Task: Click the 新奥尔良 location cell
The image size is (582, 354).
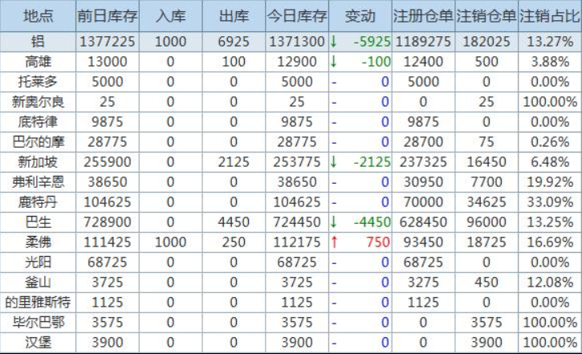Action: pyautogui.click(x=37, y=101)
